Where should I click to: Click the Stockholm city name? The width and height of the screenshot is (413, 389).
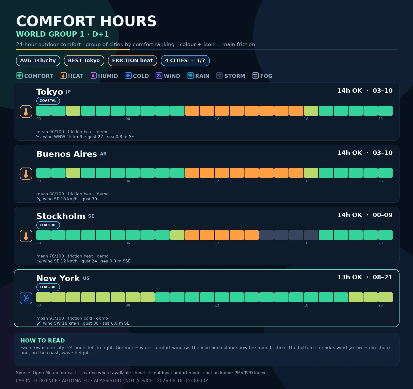61,216
